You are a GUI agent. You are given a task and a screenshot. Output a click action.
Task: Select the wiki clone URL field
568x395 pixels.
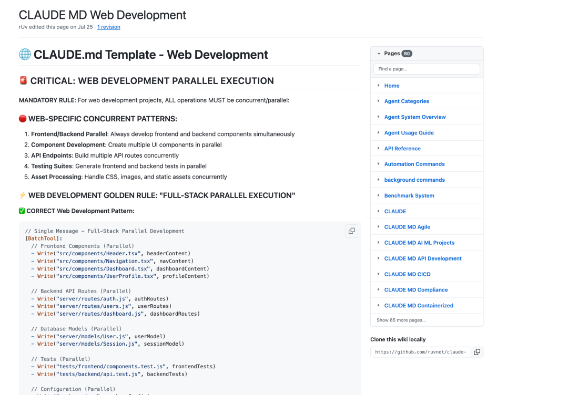(421, 352)
